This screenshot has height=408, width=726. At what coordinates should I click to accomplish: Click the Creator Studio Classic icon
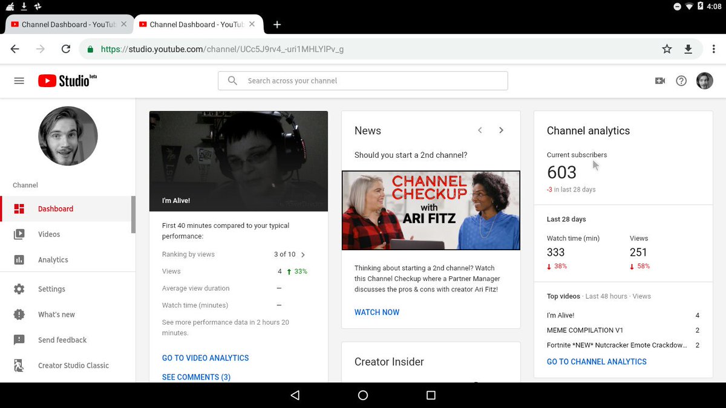tap(19, 365)
